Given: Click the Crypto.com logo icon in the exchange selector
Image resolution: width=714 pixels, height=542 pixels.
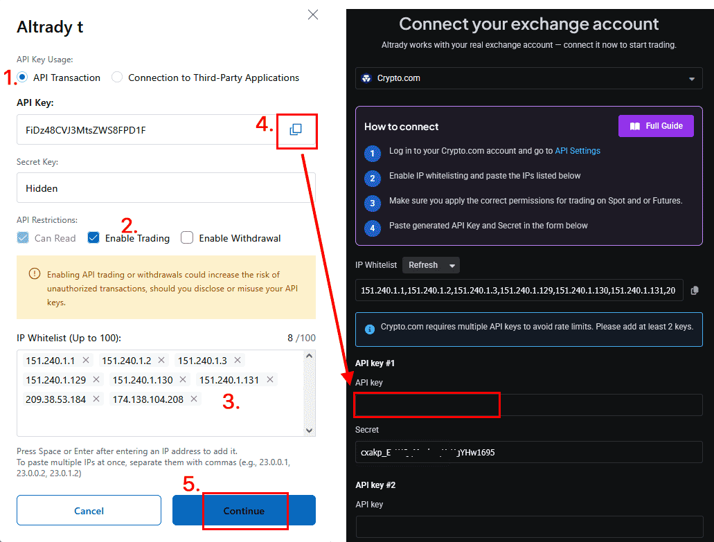Looking at the screenshot, I should click(x=366, y=78).
